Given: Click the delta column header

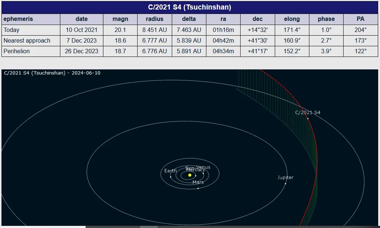Looking at the screenshot, I should click(189, 19).
